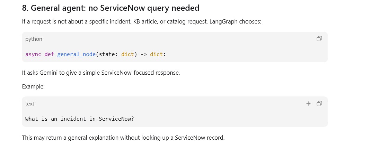The width and height of the screenshot is (371, 149).
Task: Click the 'What is an incident' example line
Action: tap(80, 119)
